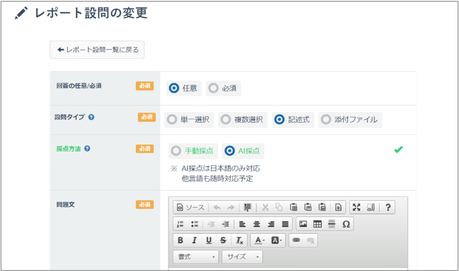Open the サイズ font size dropdown

point(242,257)
